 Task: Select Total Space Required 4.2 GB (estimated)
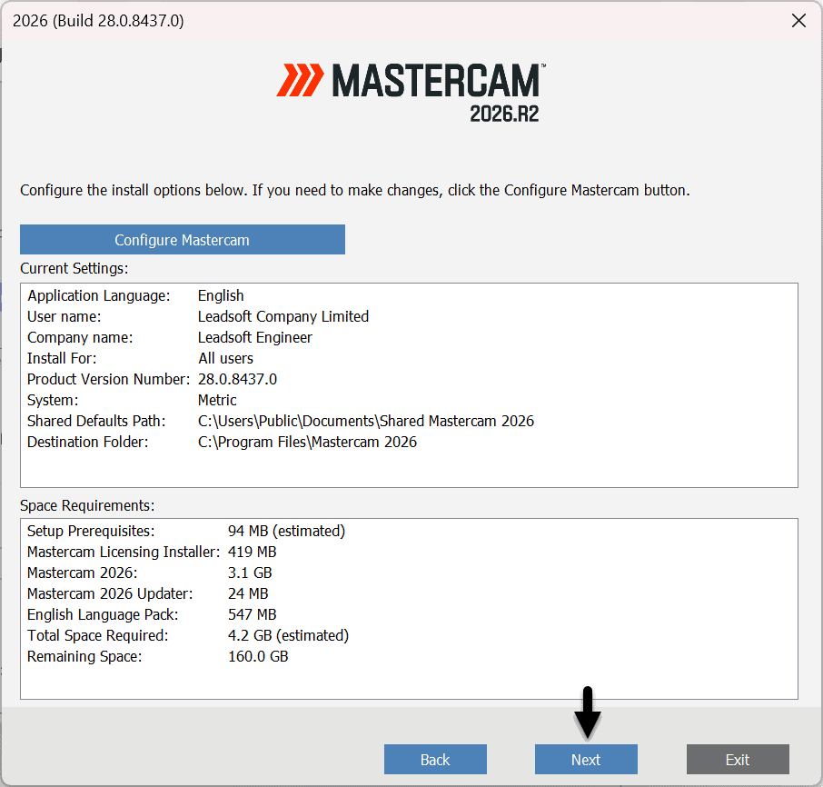click(288, 635)
